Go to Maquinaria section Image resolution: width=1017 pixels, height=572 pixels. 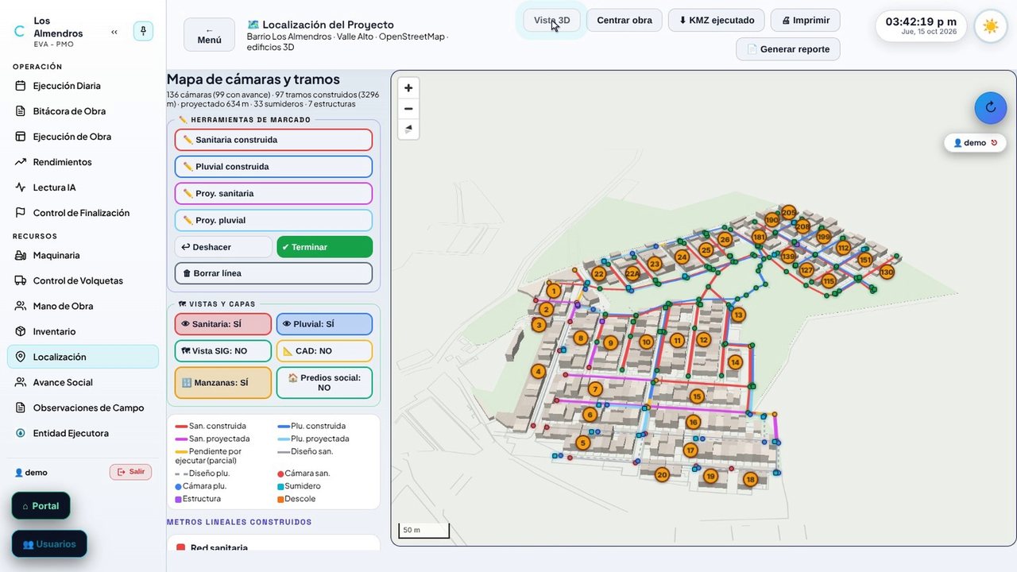[83, 255]
